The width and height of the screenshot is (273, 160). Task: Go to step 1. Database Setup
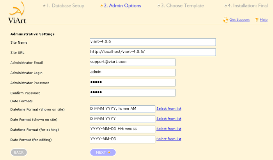66,5
